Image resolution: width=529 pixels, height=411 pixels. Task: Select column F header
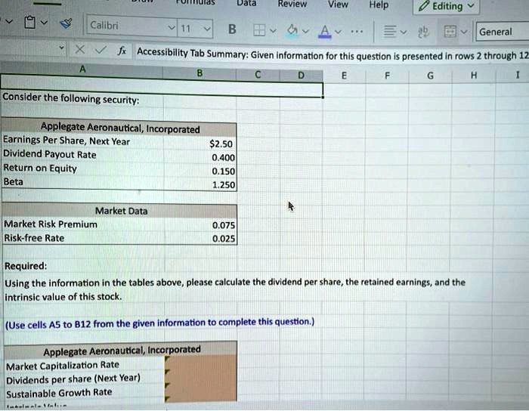[387, 76]
